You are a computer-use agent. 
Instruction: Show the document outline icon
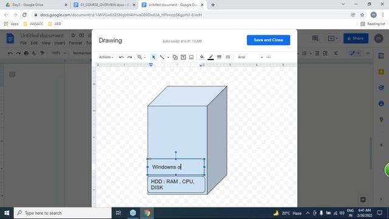click(12, 74)
